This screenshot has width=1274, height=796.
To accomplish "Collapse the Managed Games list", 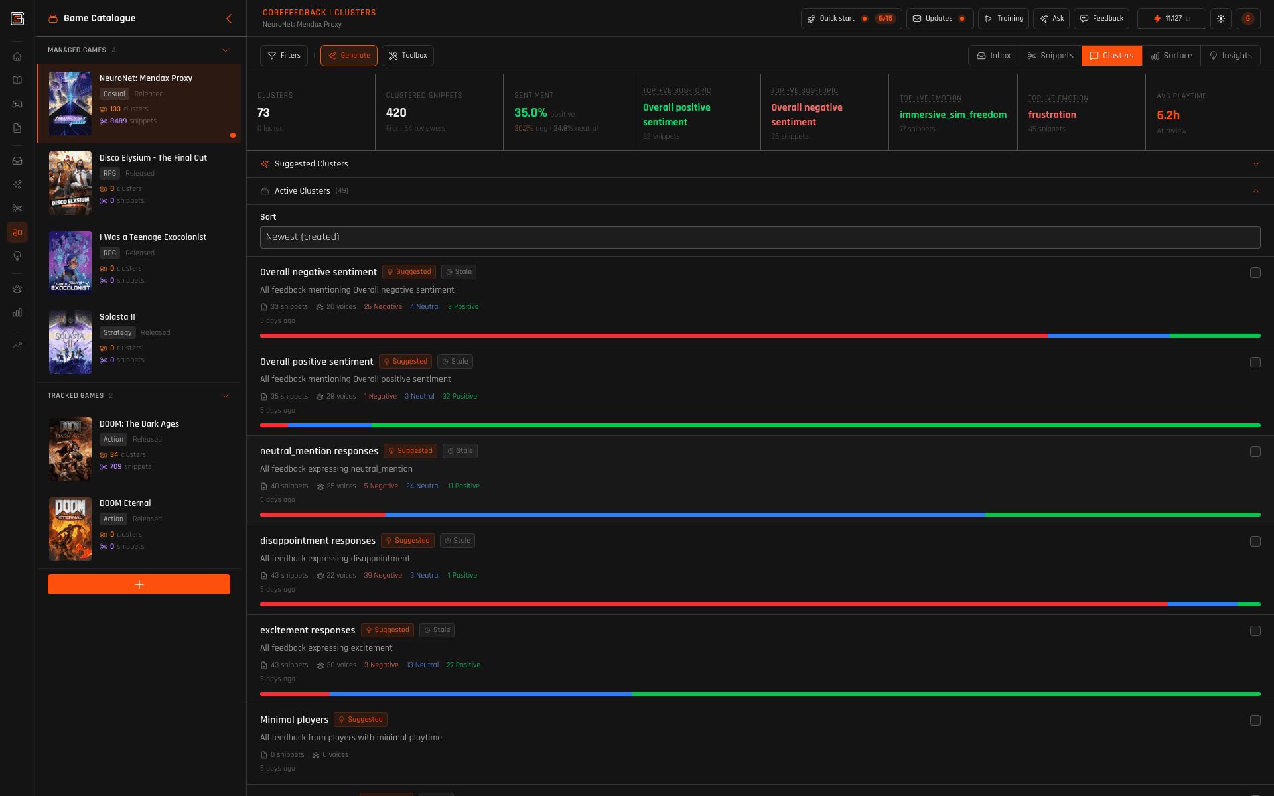I will pos(226,50).
